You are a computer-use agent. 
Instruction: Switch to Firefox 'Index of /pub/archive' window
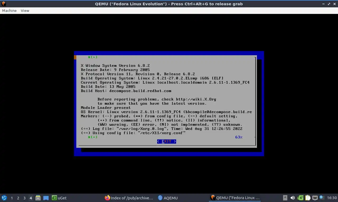(129, 198)
